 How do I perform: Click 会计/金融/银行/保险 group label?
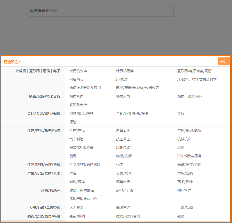point(45,114)
